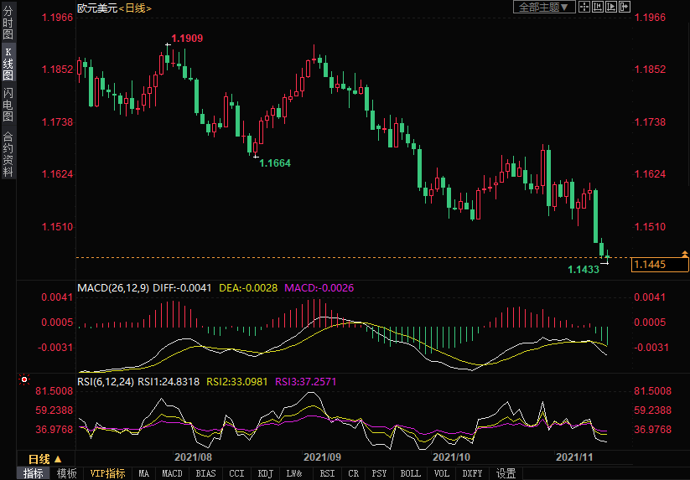The image size is (690, 480).
Task: Click the crosshair cursor icon in top toolbar
Action: tap(584, 7)
